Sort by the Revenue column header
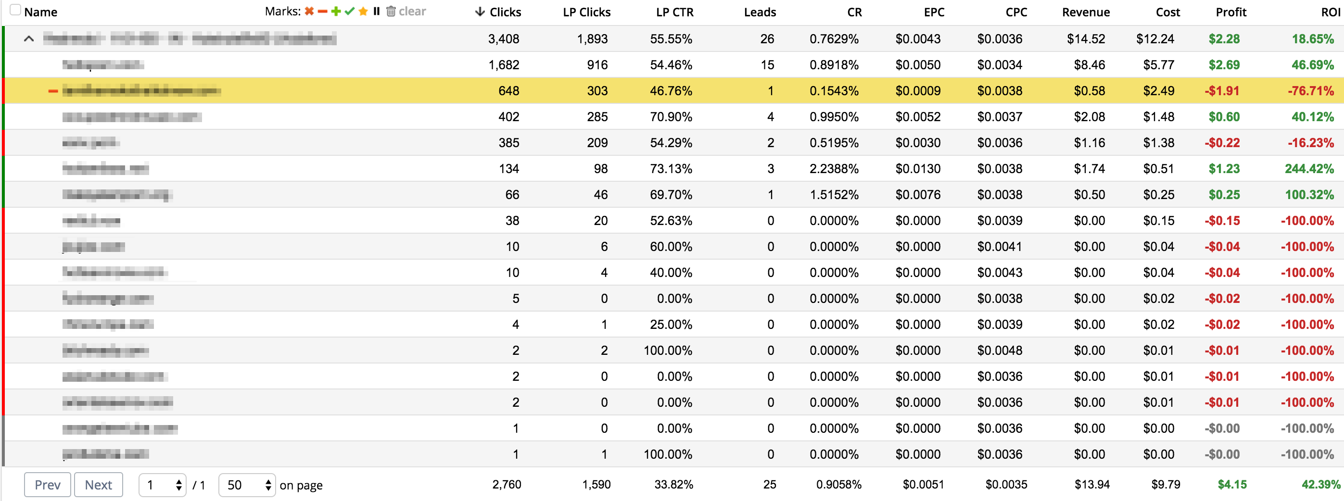 pos(1086,12)
